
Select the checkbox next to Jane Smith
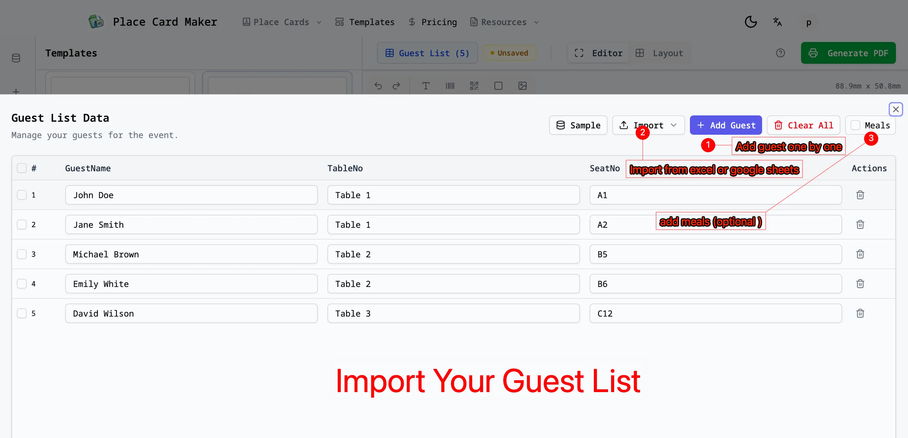click(22, 224)
